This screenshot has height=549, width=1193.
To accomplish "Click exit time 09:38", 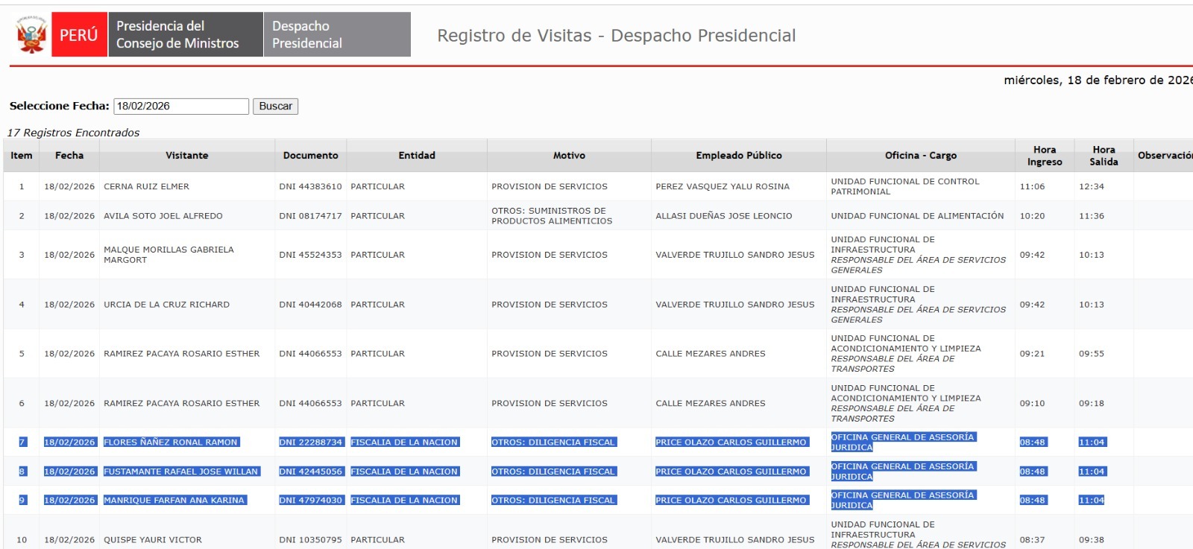I will 1092,540.
